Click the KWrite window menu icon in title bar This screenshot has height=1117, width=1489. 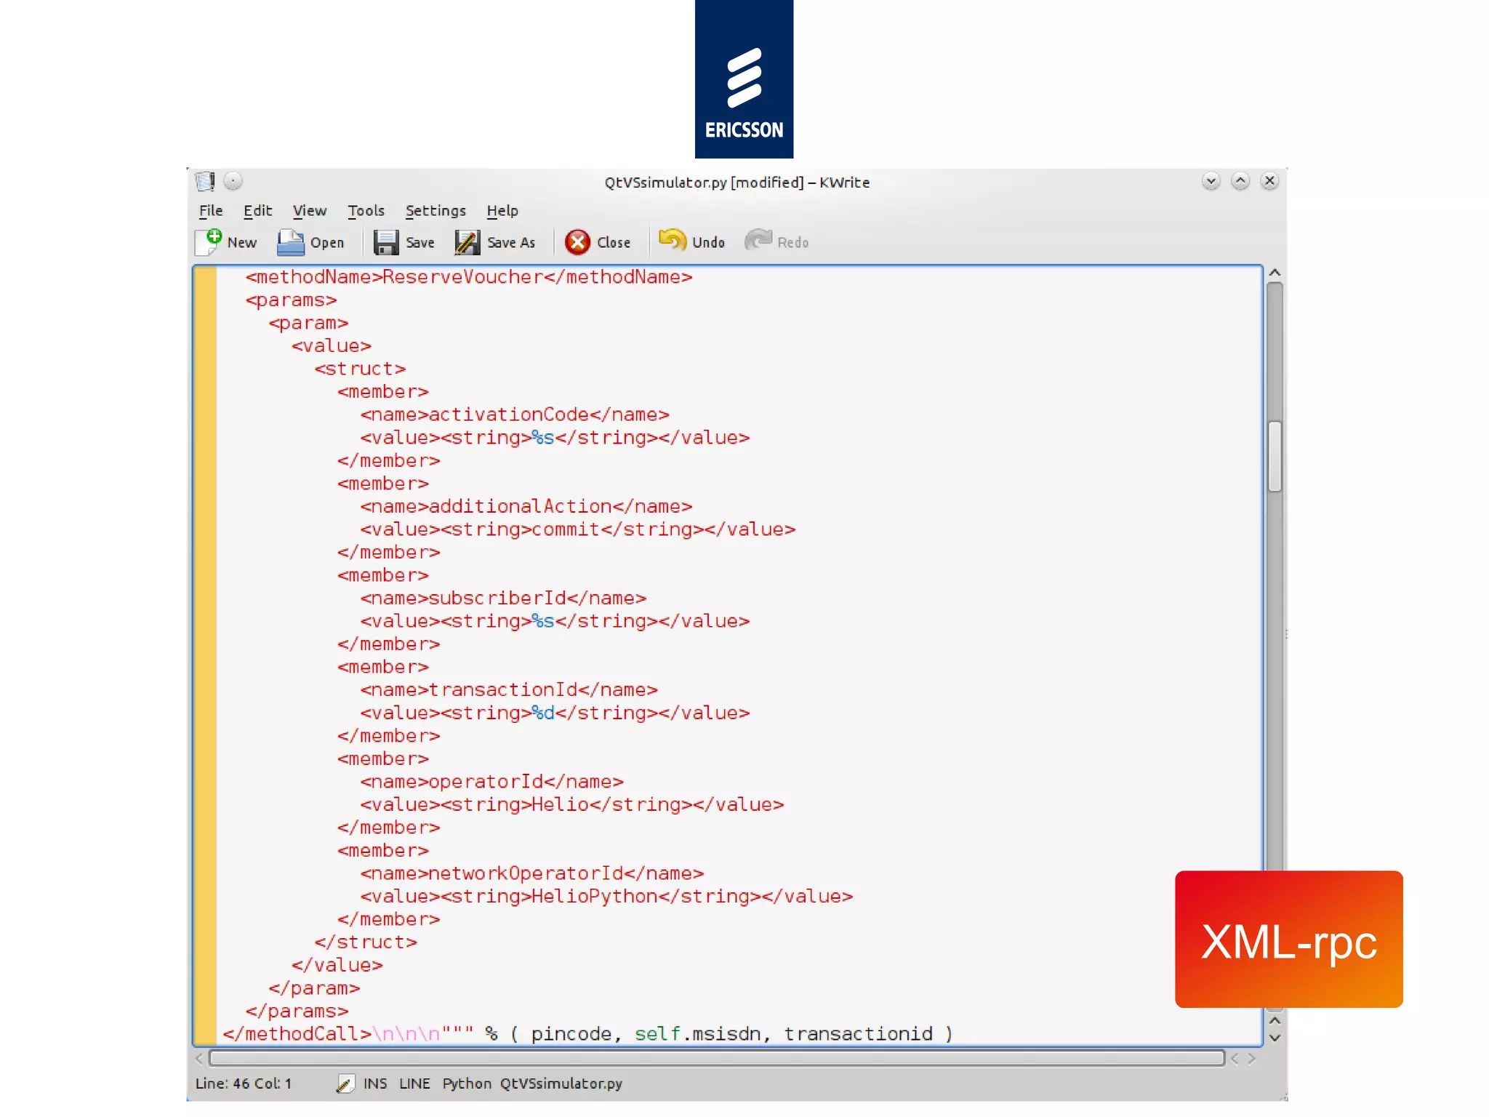(x=205, y=181)
